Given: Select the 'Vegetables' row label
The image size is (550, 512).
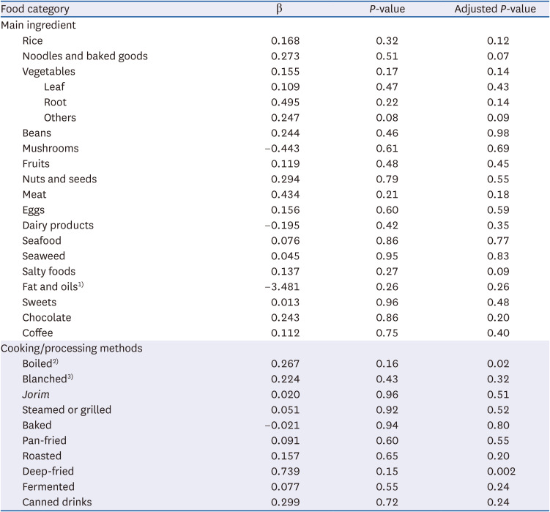Looking at the screenshot, I should pyautogui.click(x=48, y=71).
